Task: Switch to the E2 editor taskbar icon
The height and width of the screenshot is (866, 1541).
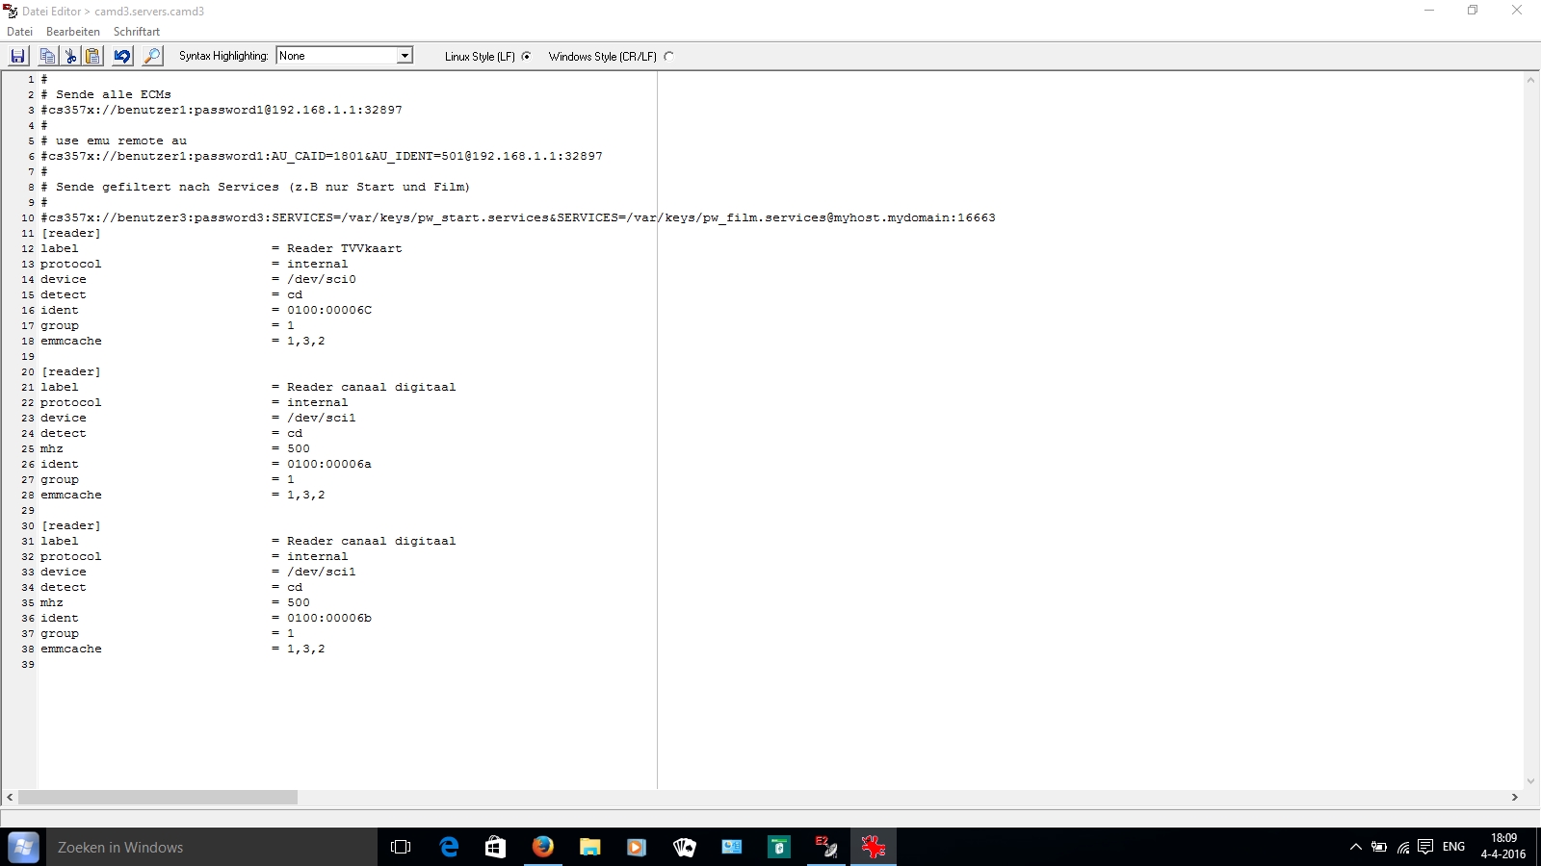Action: click(x=825, y=847)
